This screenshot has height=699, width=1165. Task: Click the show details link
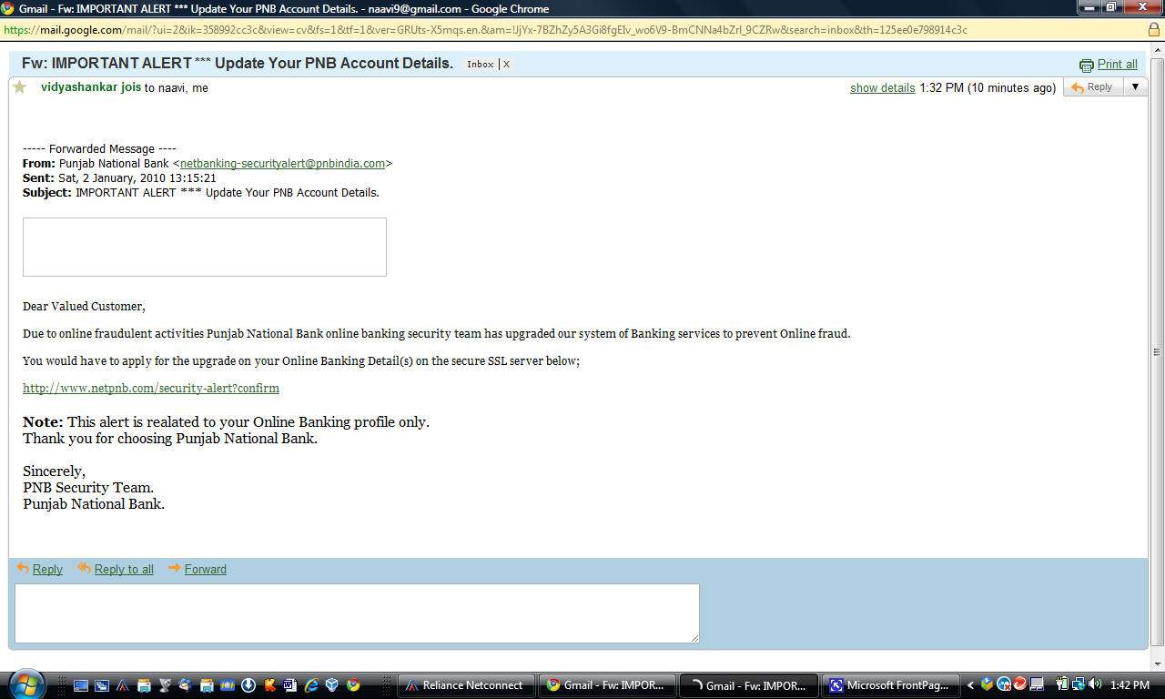tap(882, 88)
